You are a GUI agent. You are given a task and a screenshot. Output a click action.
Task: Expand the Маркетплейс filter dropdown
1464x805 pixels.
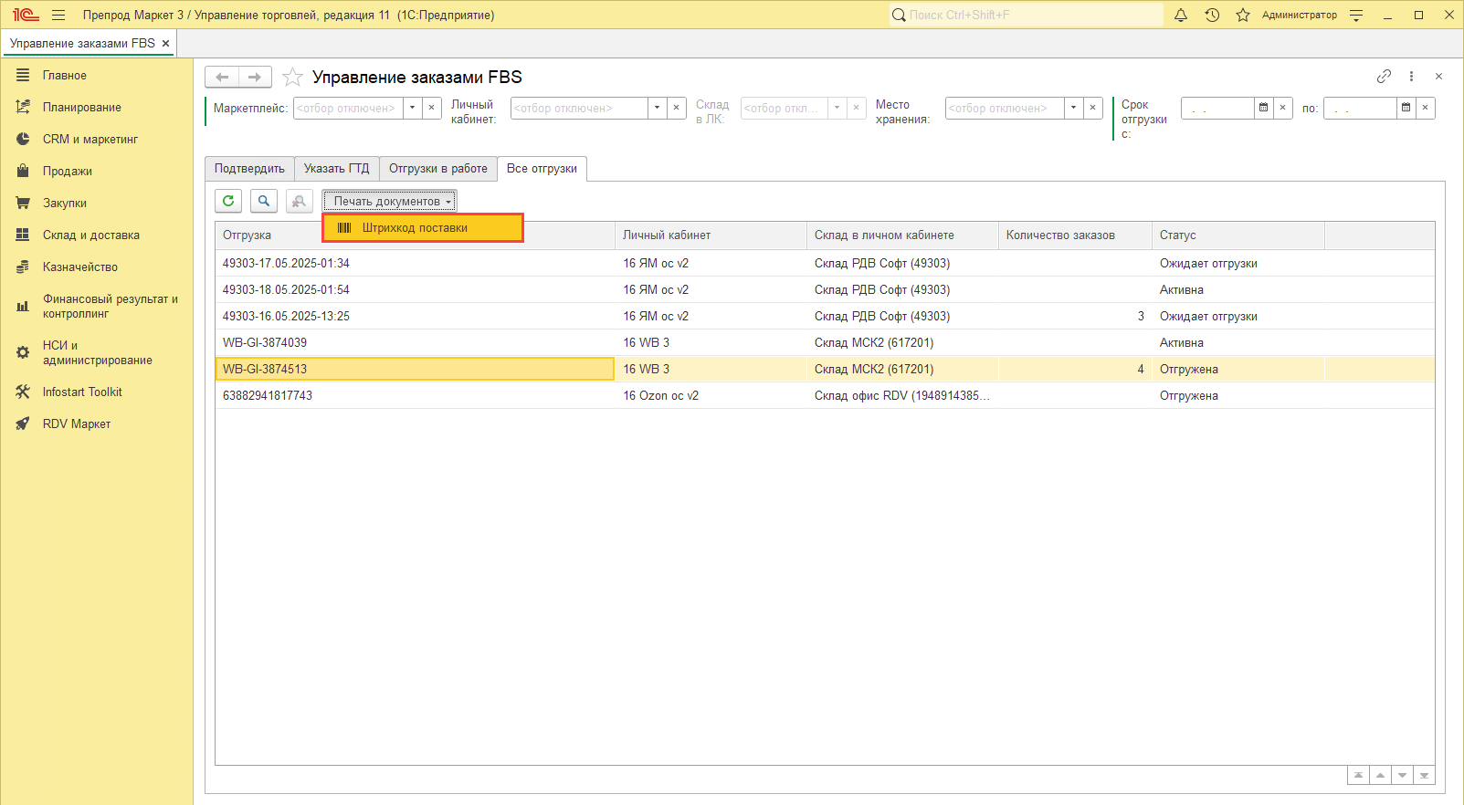(x=413, y=108)
